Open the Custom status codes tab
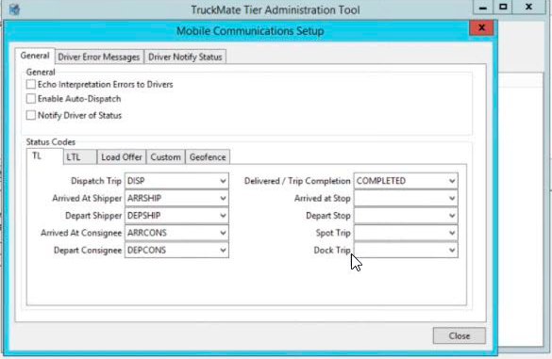552x359 pixels. click(x=165, y=157)
